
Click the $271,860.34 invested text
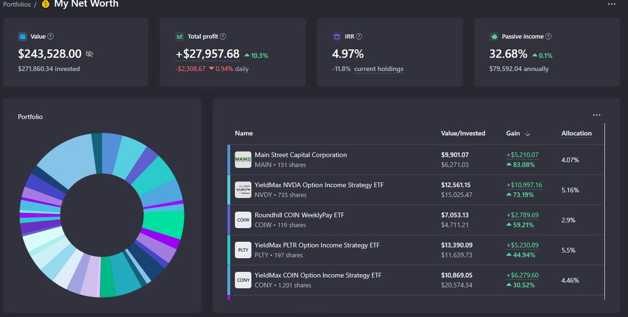click(x=49, y=69)
